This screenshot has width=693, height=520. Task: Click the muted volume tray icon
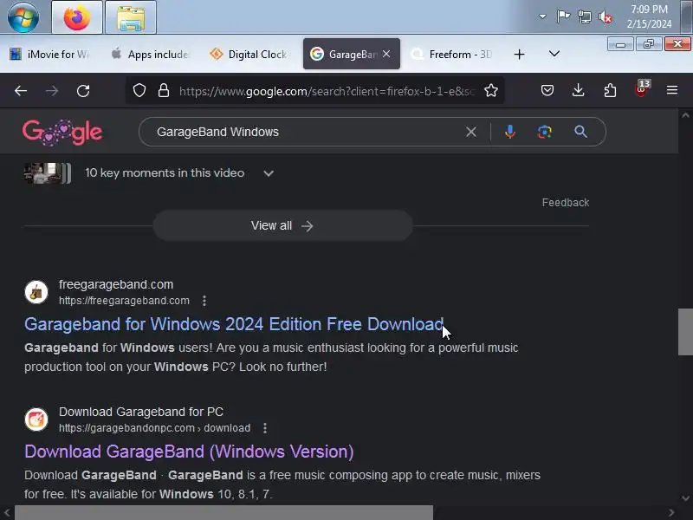tap(606, 17)
